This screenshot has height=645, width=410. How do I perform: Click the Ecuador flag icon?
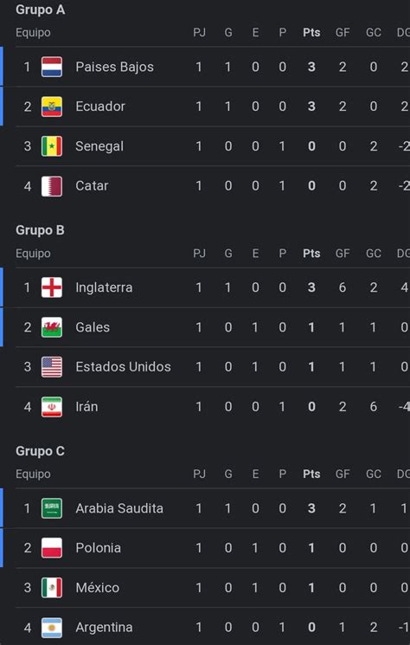point(52,106)
